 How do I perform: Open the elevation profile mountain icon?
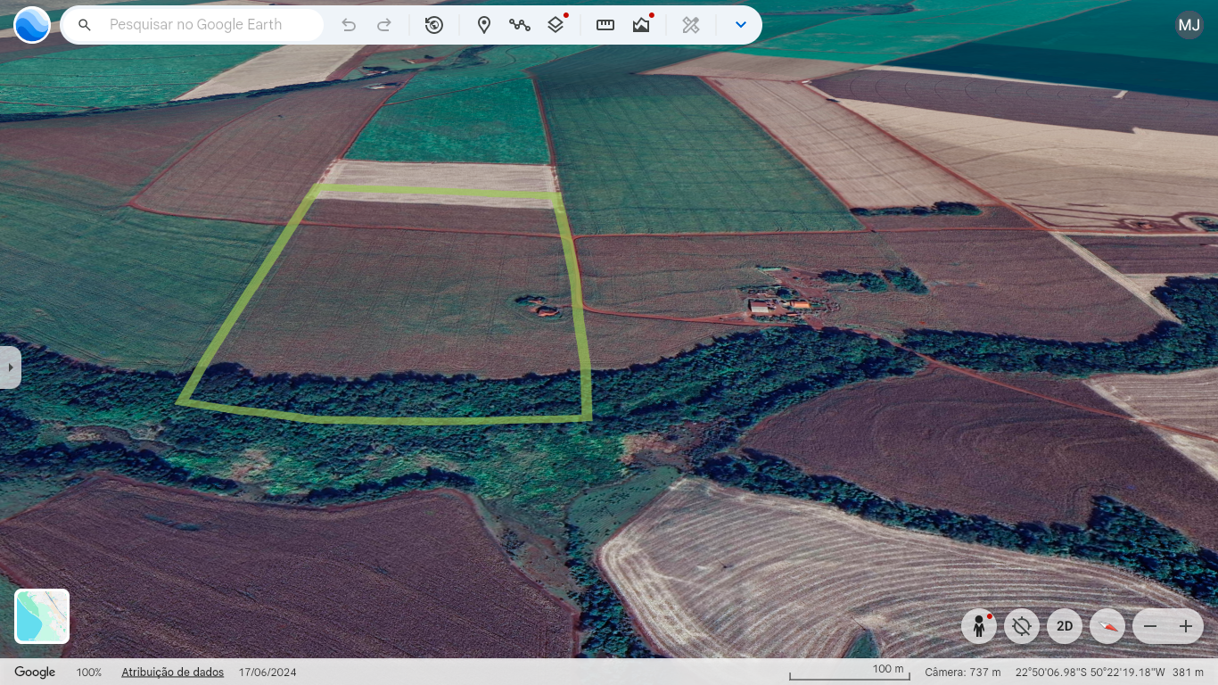(641, 25)
